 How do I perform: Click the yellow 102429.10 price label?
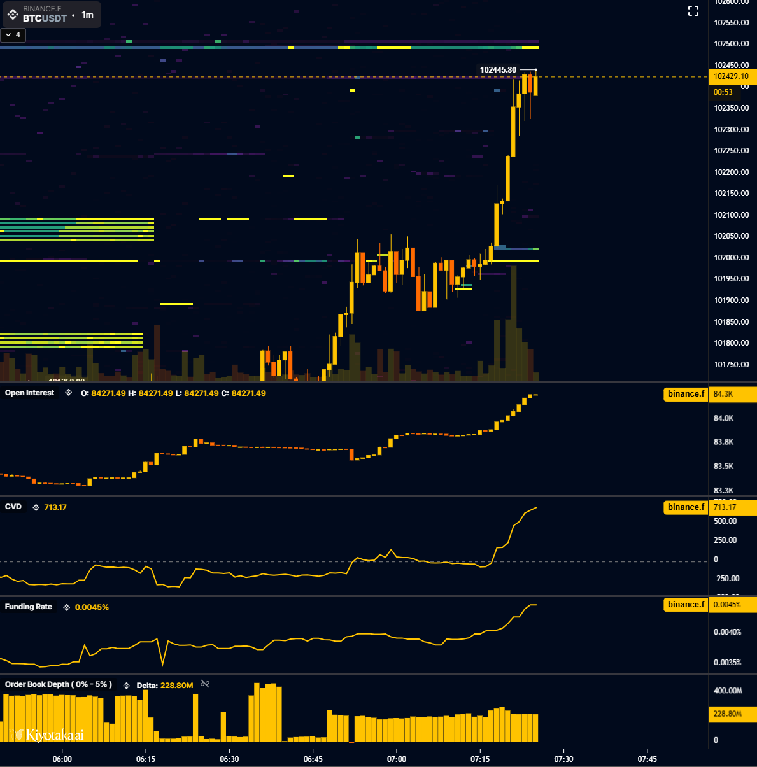coord(732,76)
